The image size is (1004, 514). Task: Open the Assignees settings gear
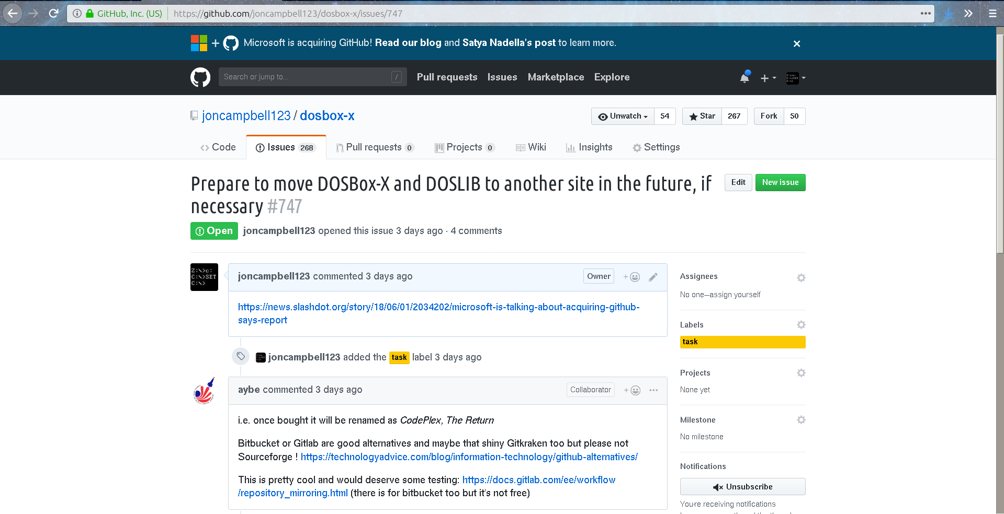pos(801,278)
